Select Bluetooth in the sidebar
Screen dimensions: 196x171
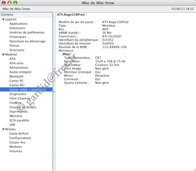pos(16,76)
